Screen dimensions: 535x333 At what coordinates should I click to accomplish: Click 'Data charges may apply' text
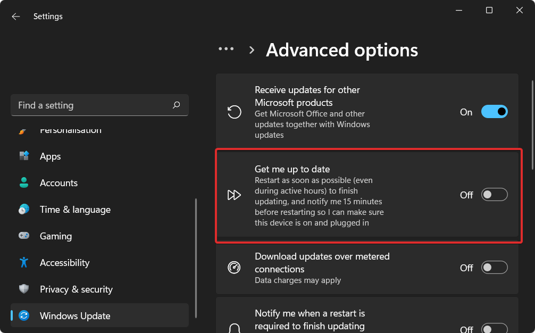[x=297, y=280]
